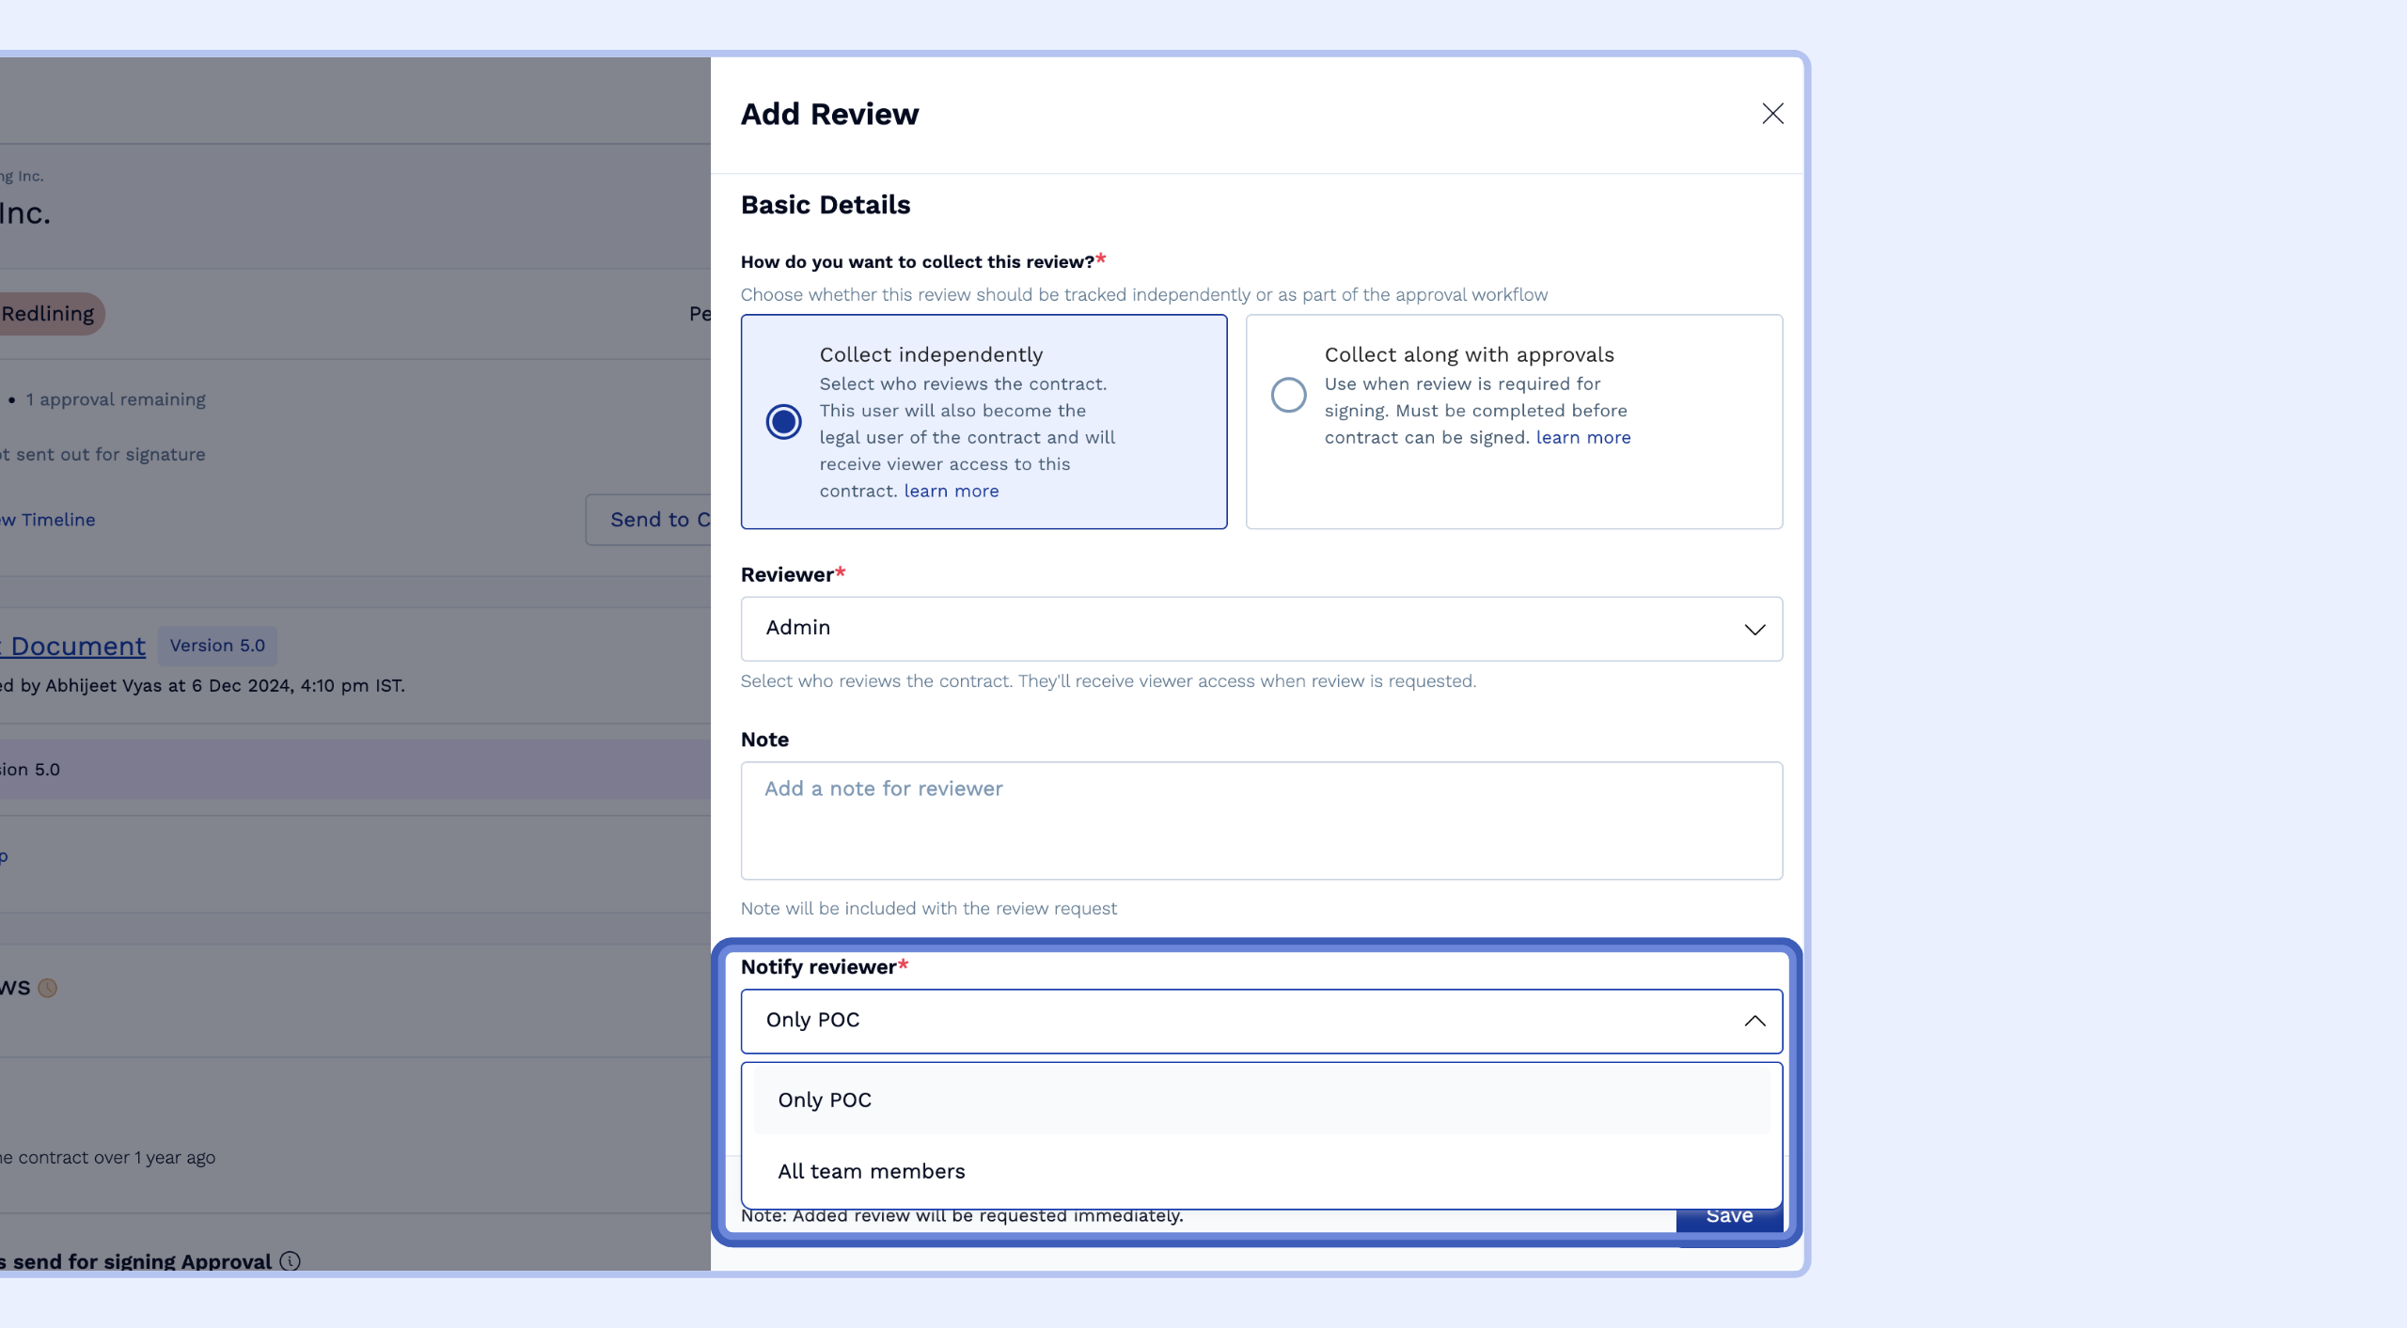
Task: Click the Timeline link on the left panel
Action: [47, 519]
